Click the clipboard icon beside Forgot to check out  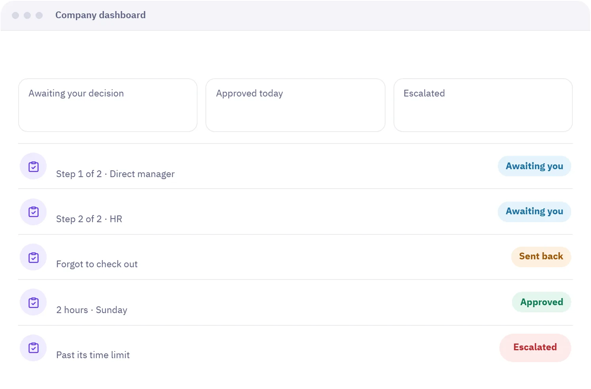click(x=34, y=257)
